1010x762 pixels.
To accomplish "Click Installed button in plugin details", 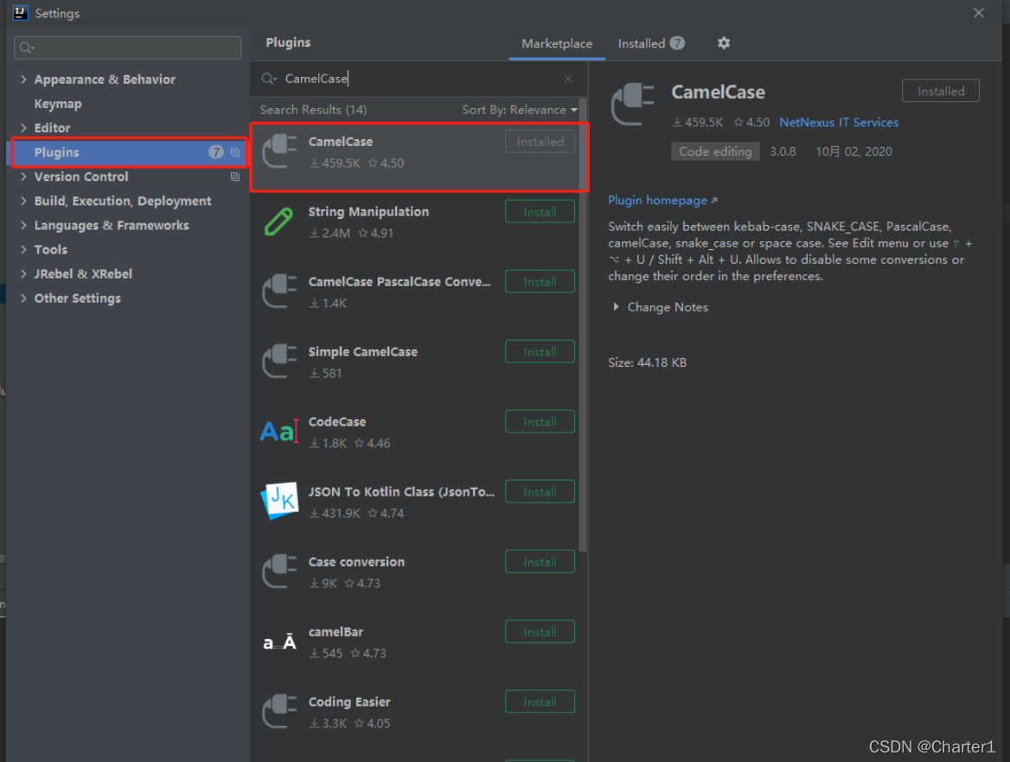I will (x=941, y=91).
